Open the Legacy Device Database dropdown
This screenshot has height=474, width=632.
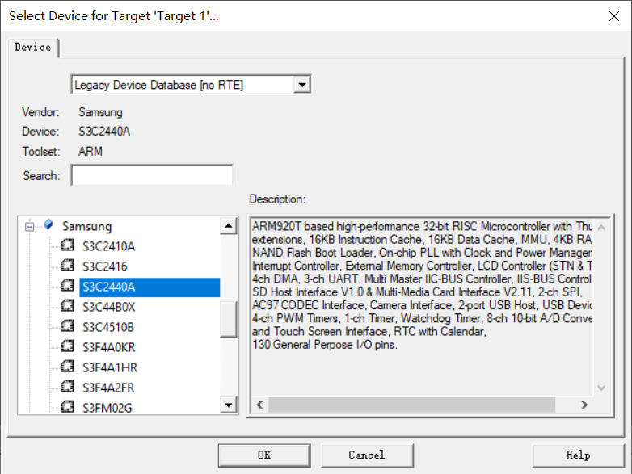pos(302,85)
